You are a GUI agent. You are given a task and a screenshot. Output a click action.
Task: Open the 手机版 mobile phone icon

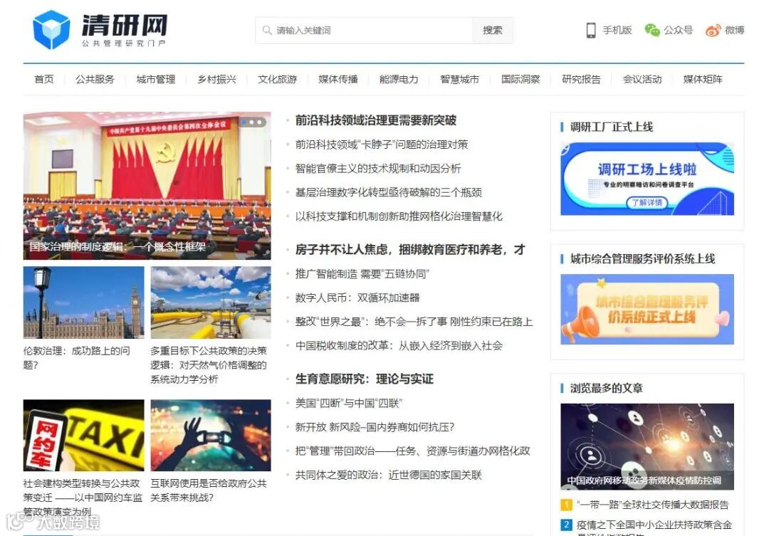[x=591, y=31]
